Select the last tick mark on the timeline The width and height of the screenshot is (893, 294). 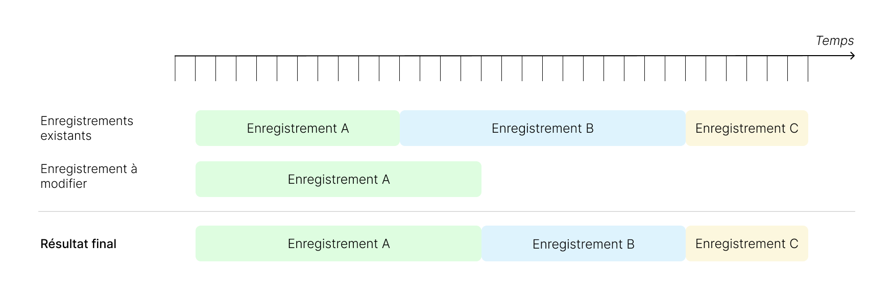(808, 68)
